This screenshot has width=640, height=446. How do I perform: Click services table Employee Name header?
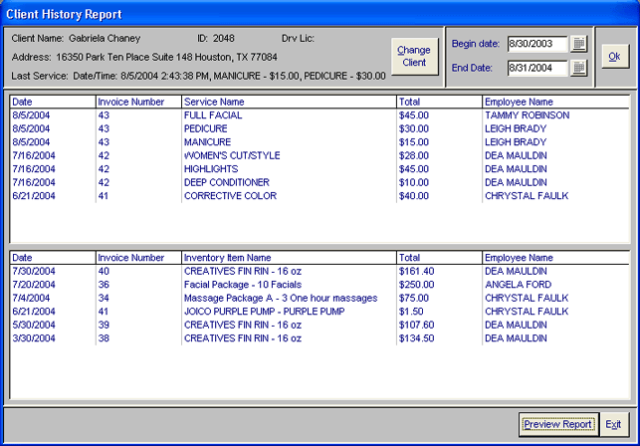point(556,103)
